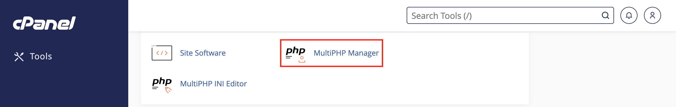Open the user account profile icon

coord(652,15)
